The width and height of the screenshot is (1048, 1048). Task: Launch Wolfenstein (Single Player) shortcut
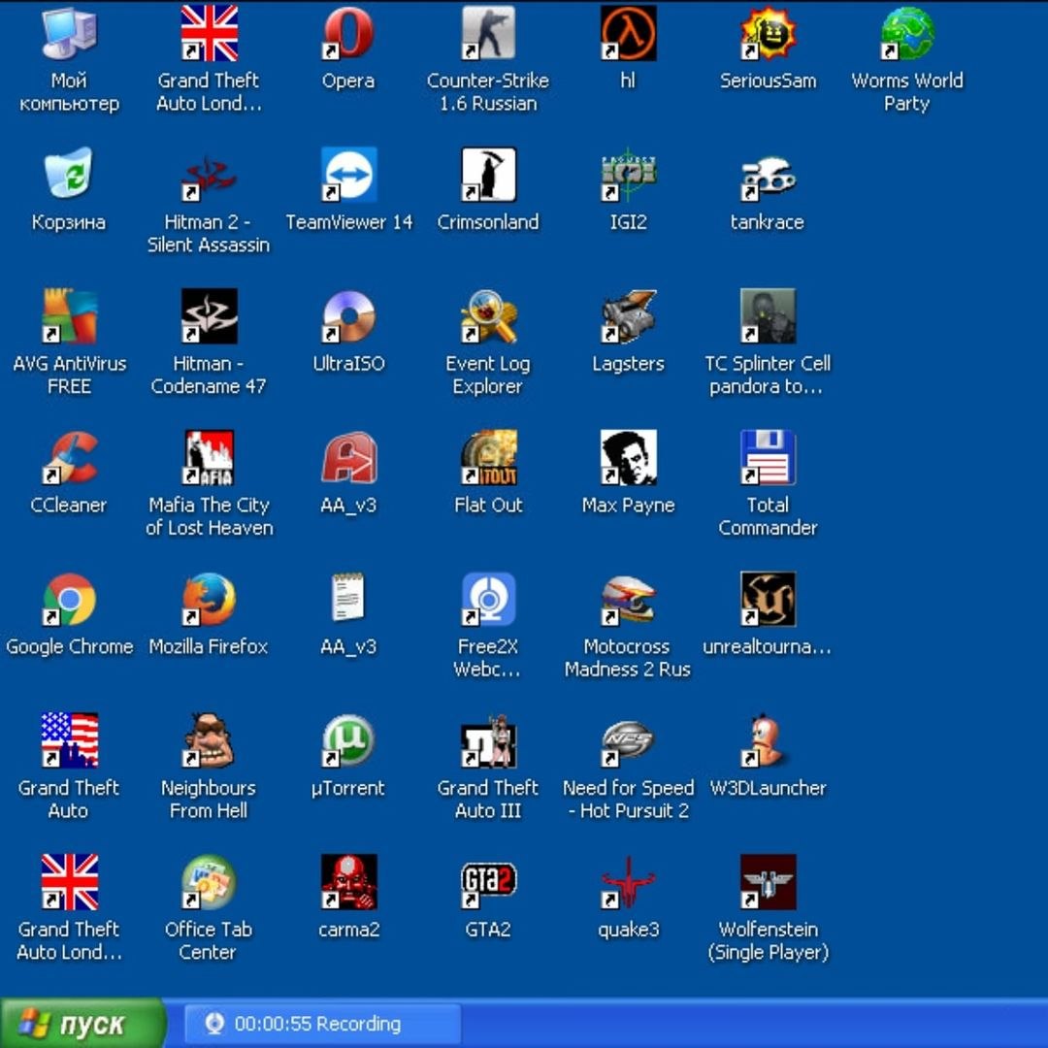[x=768, y=882]
